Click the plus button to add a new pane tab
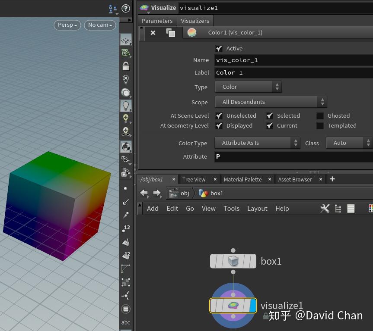 pyautogui.click(x=332, y=179)
